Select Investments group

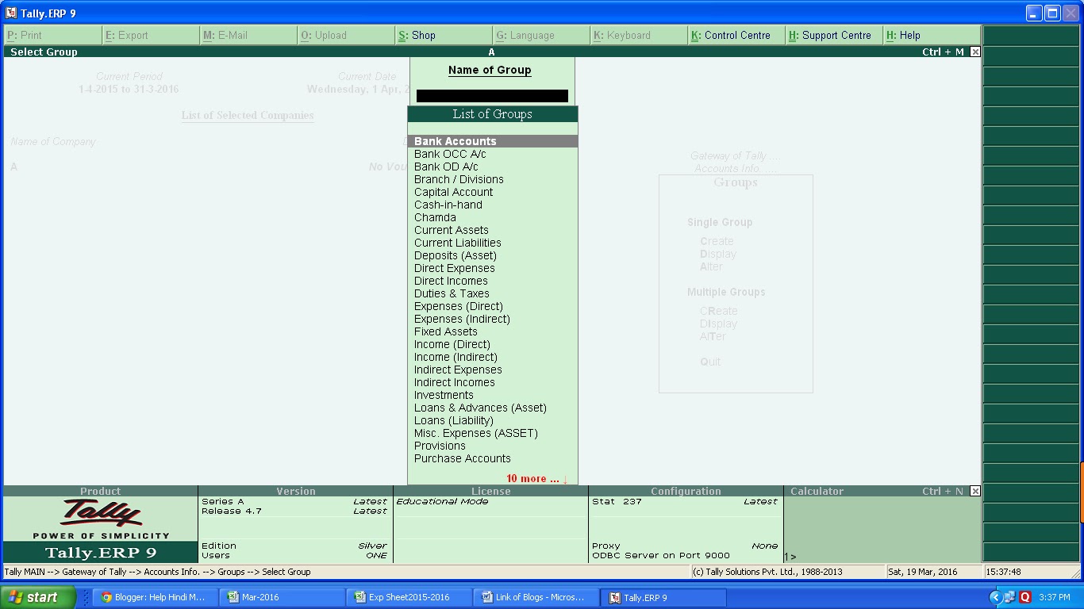point(493,395)
